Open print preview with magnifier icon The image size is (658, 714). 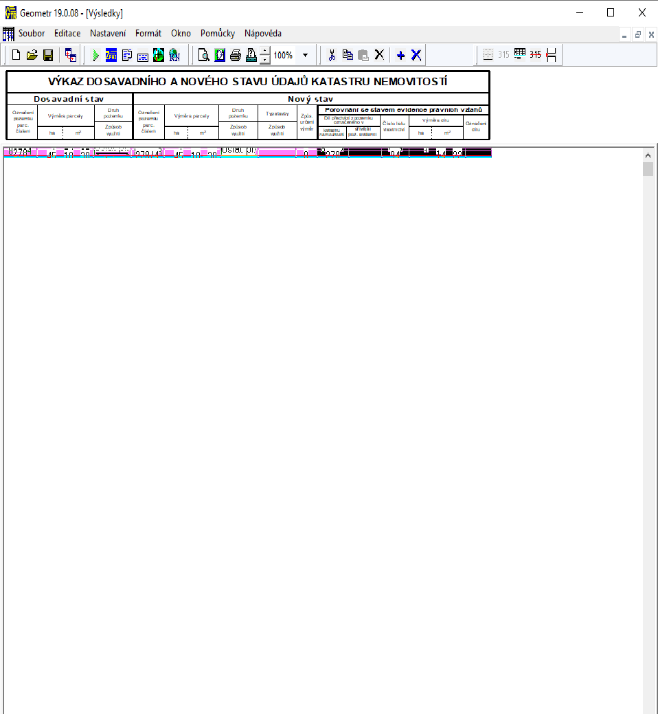[x=203, y=55]
